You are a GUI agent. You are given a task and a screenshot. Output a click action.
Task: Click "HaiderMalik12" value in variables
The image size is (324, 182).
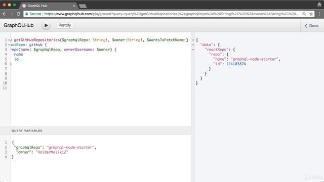52,152
